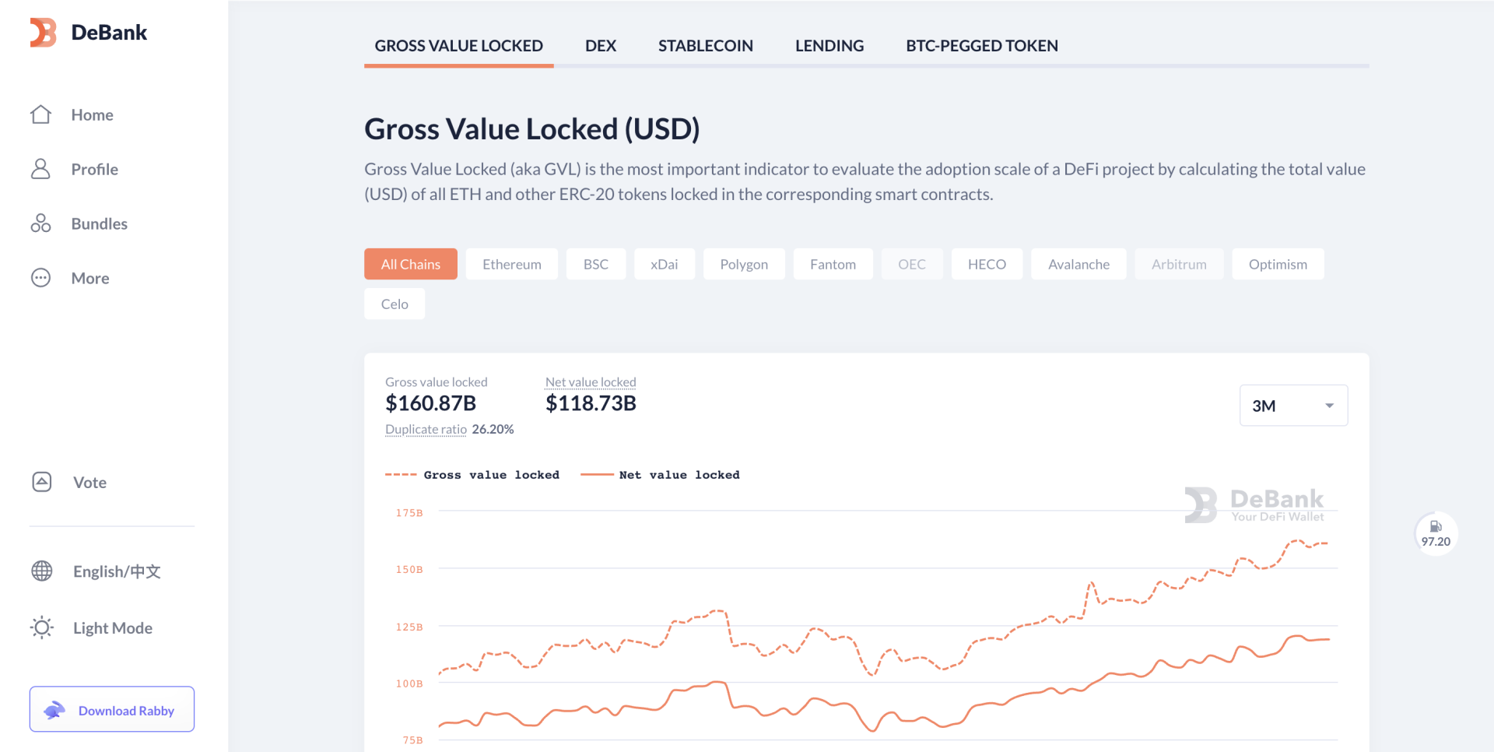
Task: Filter by Ethereum chain
Action: tap(512, 264)
